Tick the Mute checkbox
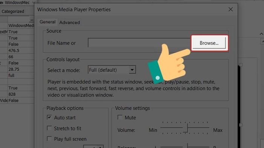 [x=120, y=117]
